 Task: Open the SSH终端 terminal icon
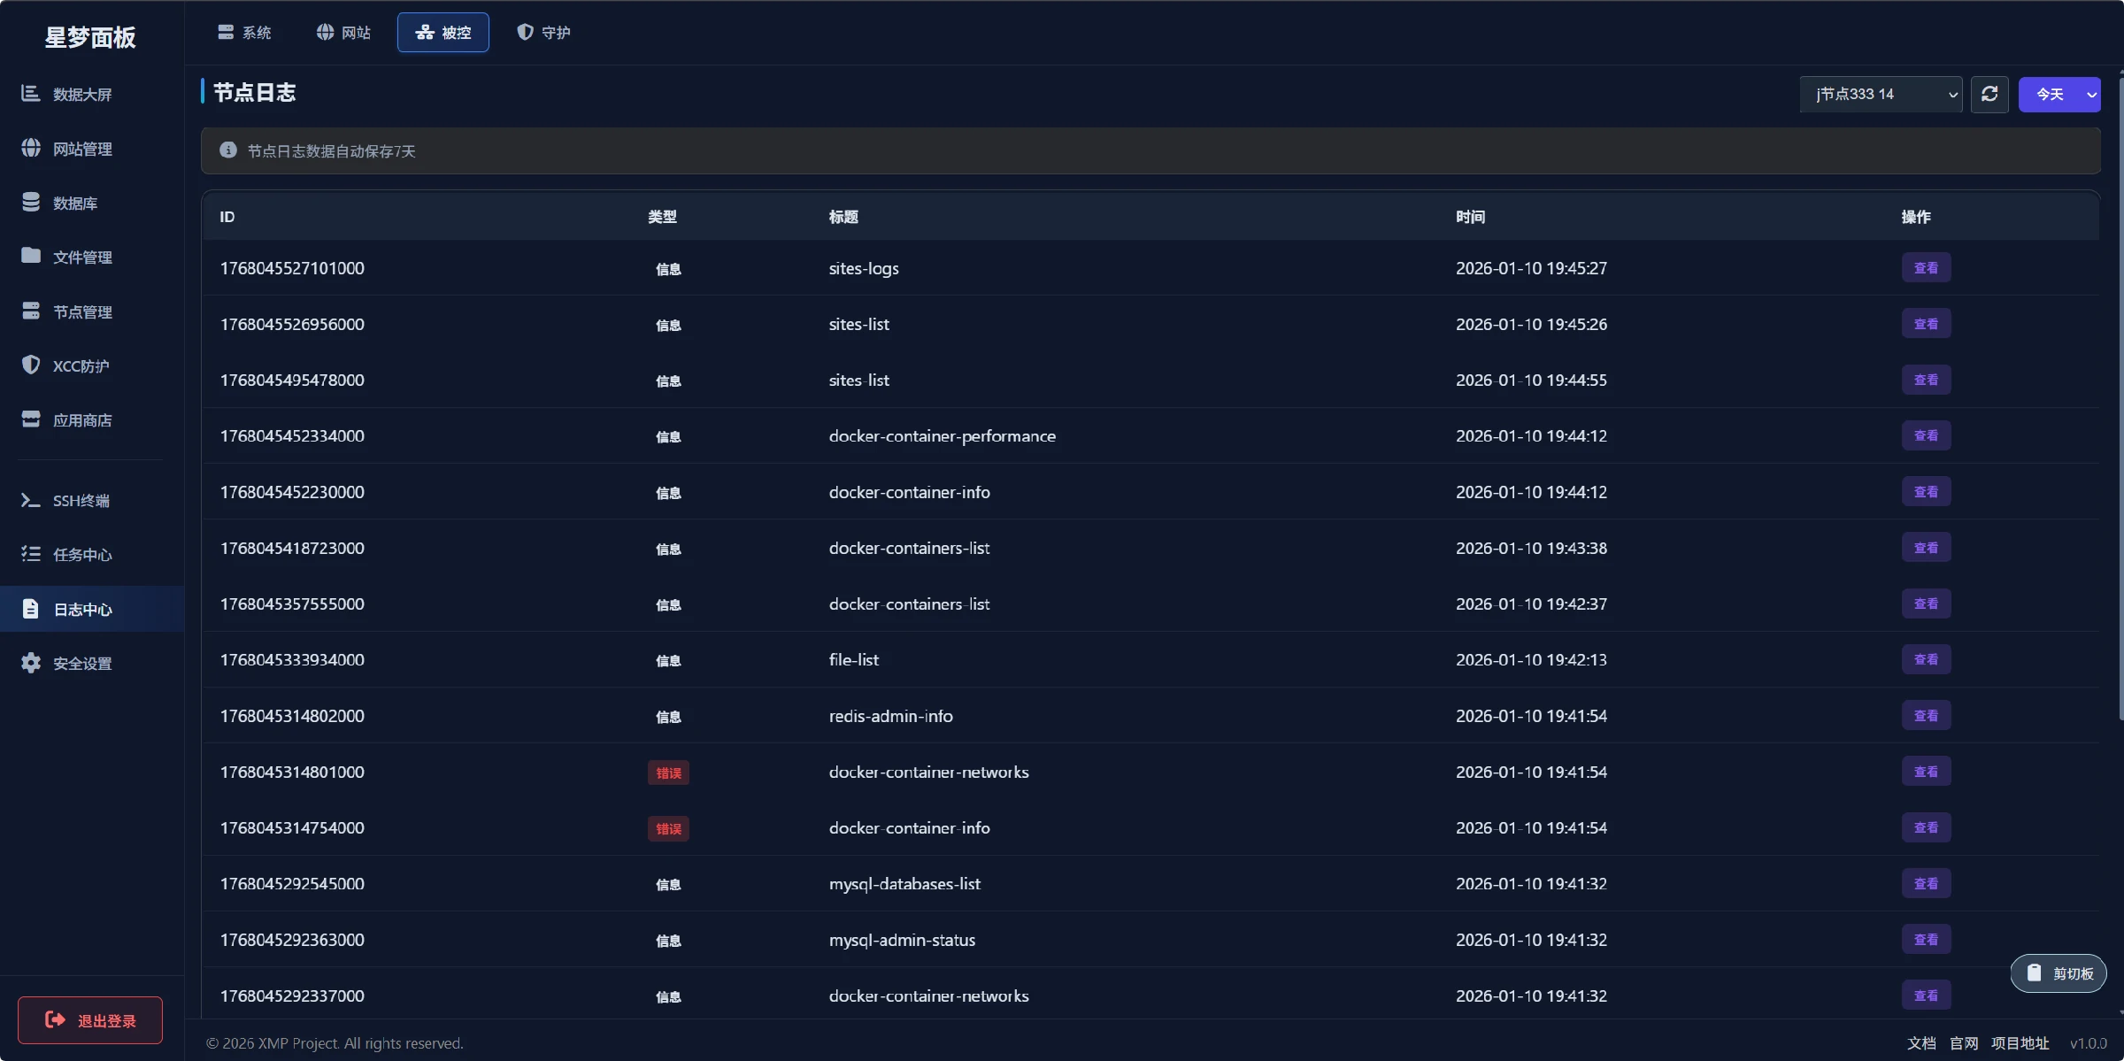coord(31,500)
